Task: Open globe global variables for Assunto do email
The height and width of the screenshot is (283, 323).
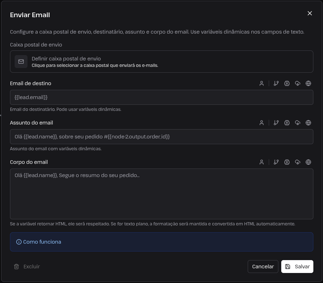Action: point(308,123)
